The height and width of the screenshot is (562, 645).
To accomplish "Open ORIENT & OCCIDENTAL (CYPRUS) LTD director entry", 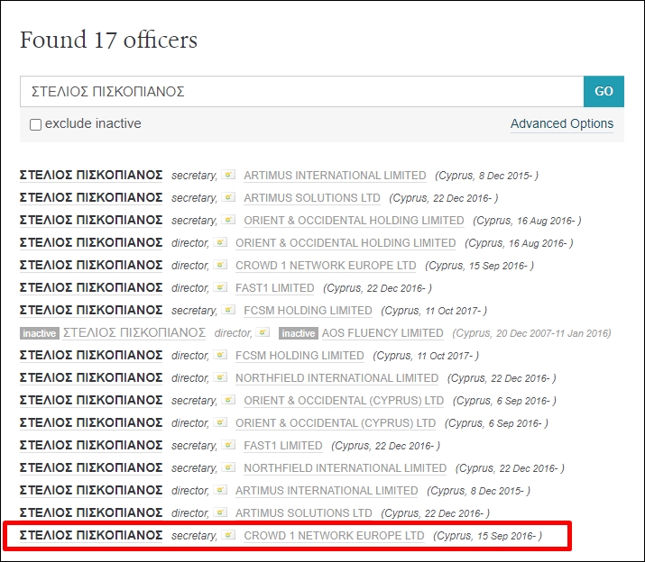I will point(336,423).
